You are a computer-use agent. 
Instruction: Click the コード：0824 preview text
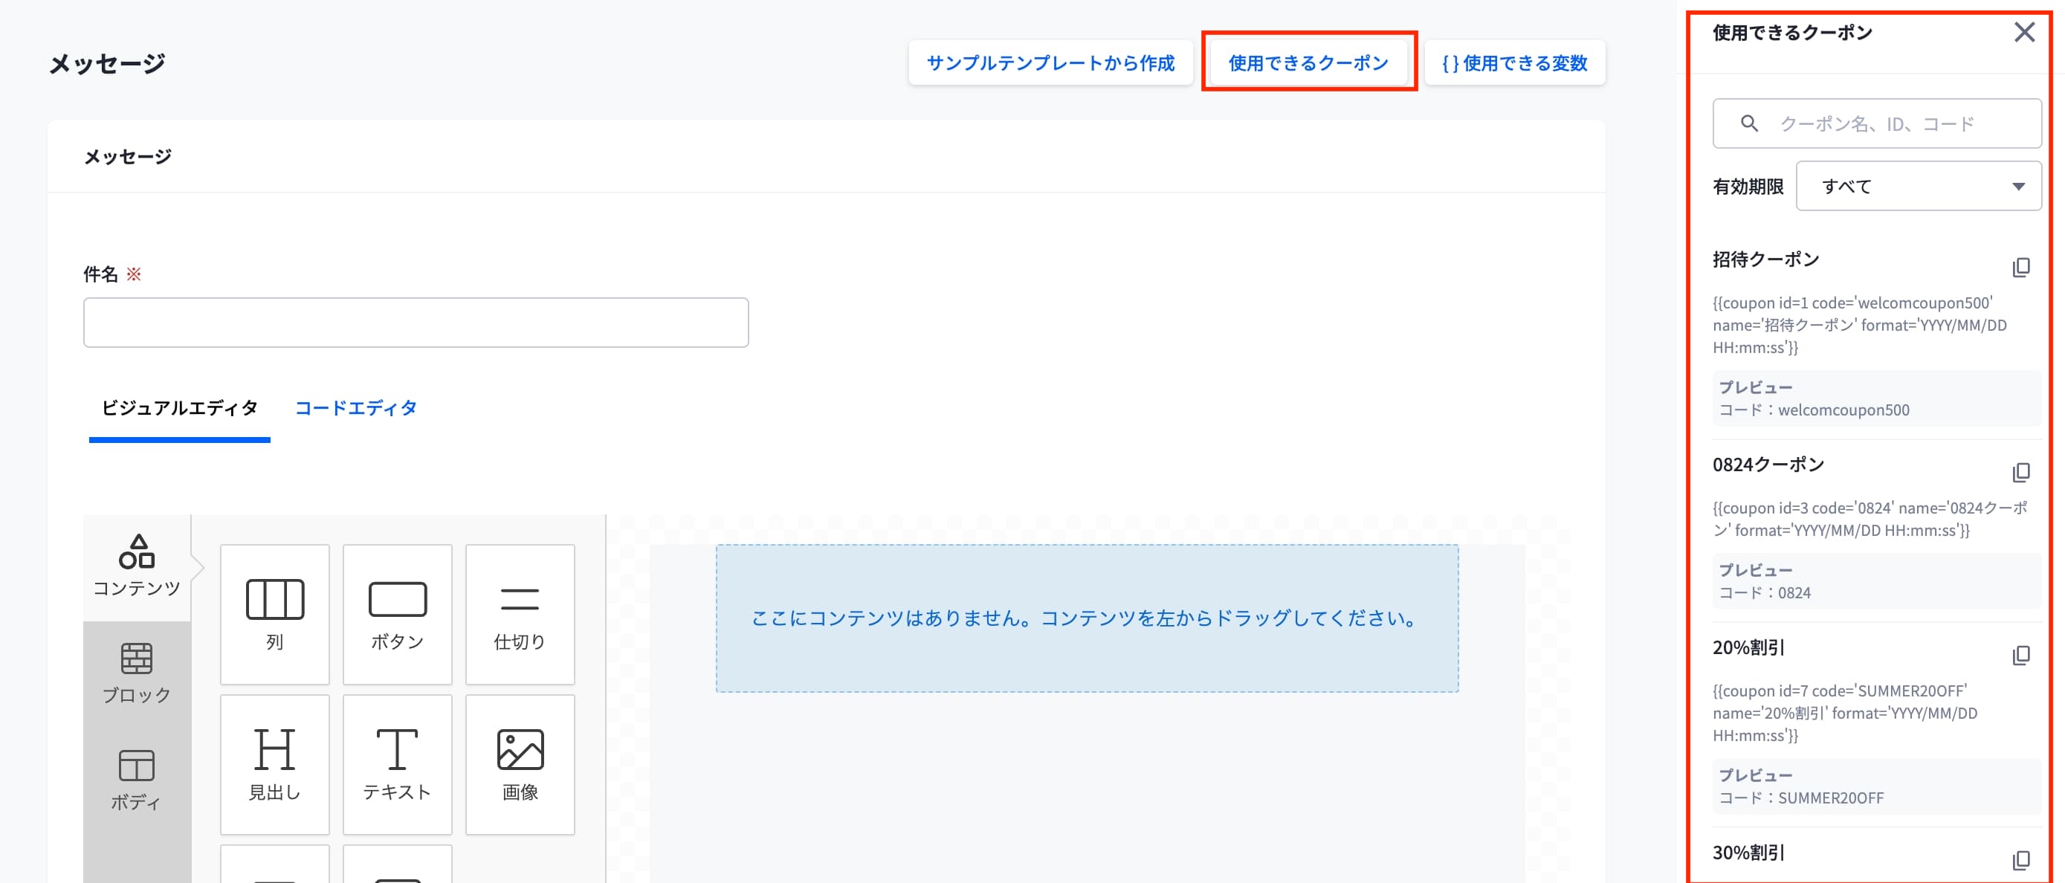[1765, 593]
